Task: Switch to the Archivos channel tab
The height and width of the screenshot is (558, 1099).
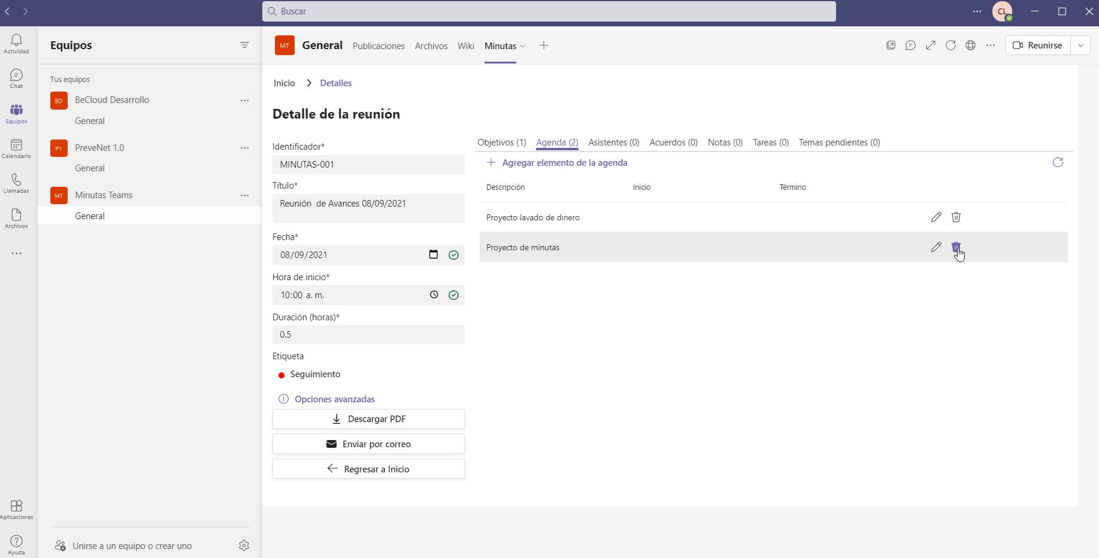Action: 431,46
